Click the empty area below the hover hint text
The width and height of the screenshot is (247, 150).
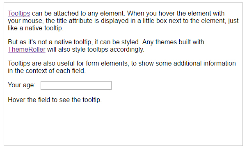click(123, 124)
